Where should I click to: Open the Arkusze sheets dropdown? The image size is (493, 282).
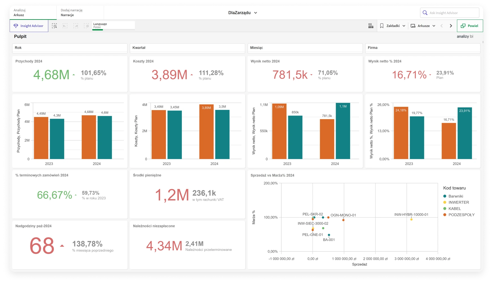point(423,26)
